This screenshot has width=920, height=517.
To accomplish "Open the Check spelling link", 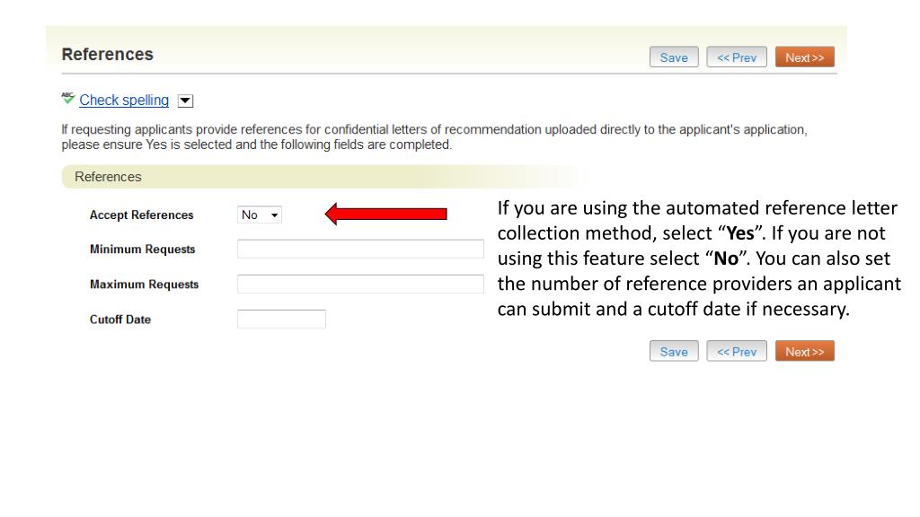I will pos(124,101).
